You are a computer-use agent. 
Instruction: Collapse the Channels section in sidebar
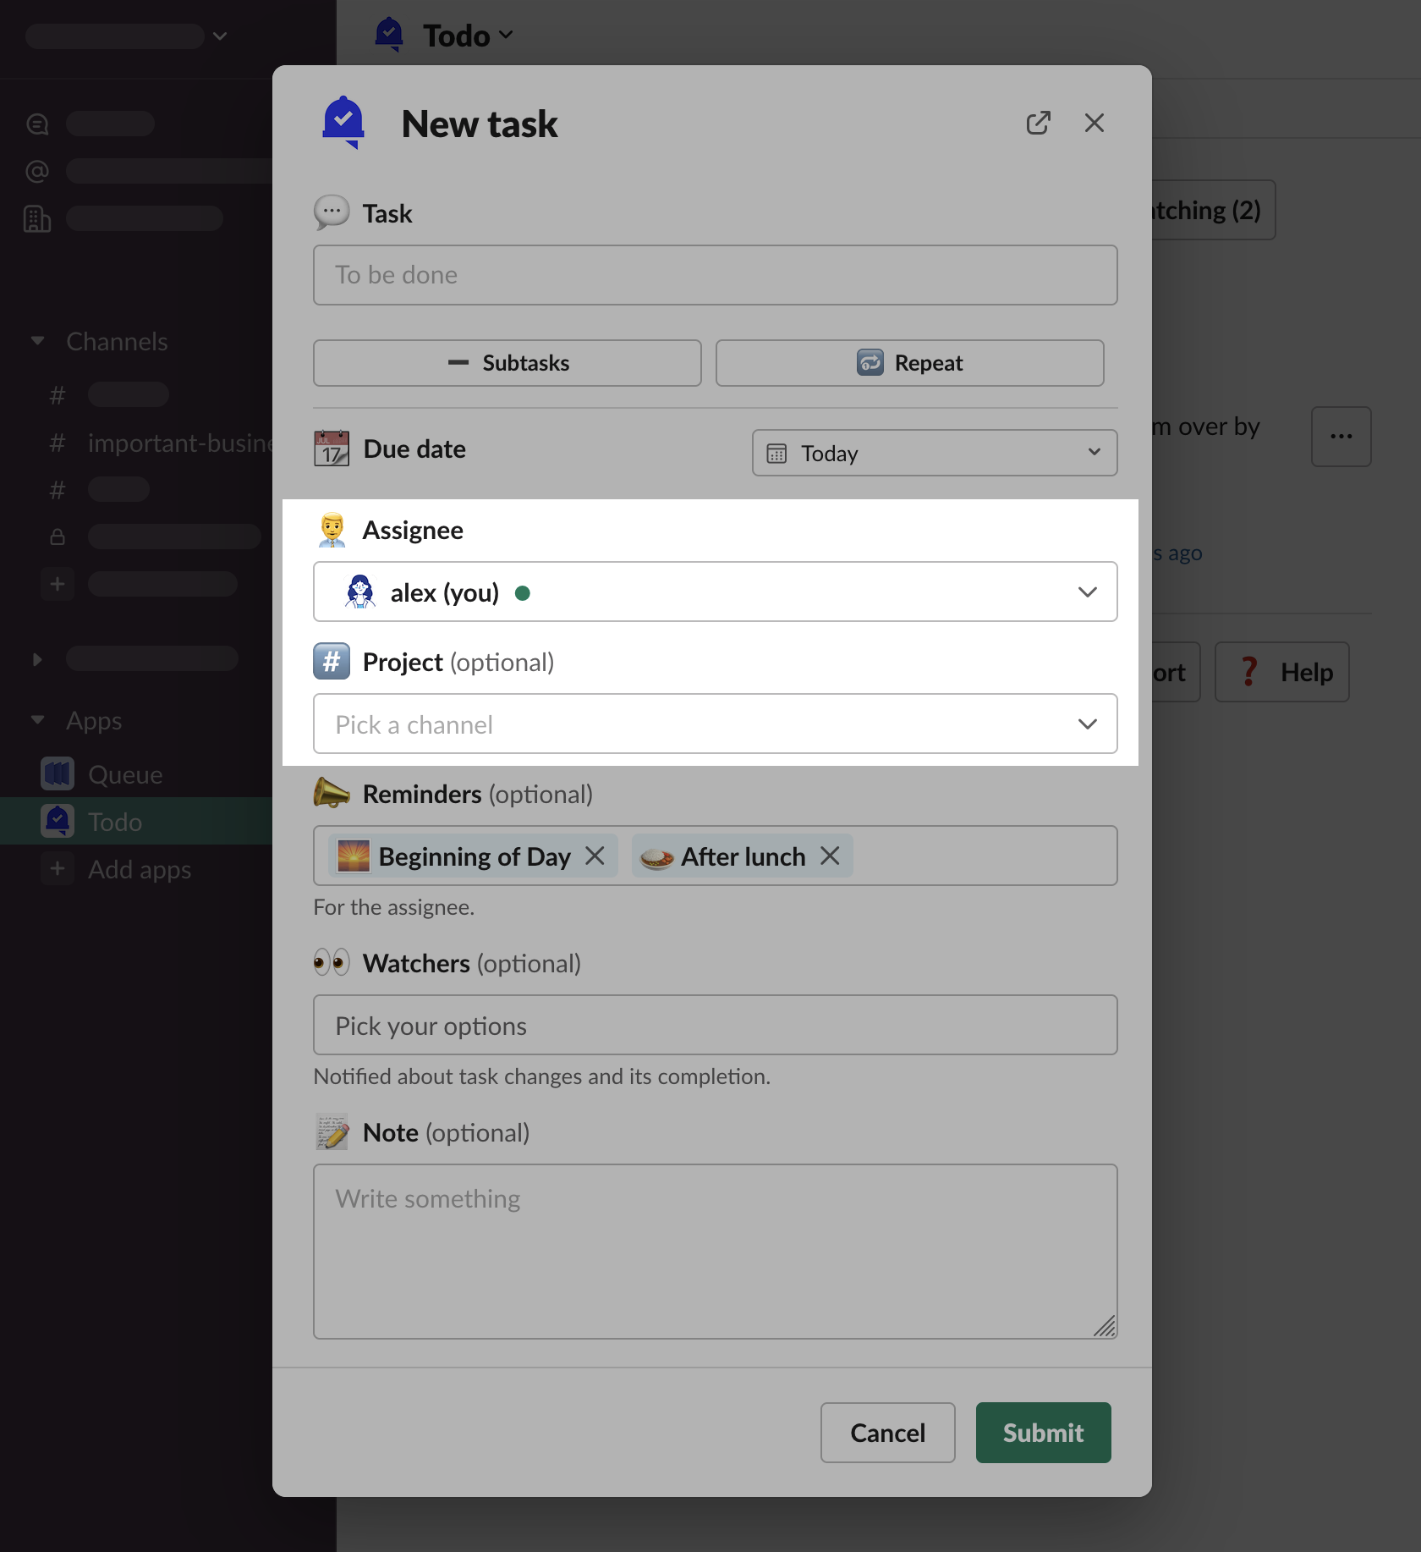(37, 341)
